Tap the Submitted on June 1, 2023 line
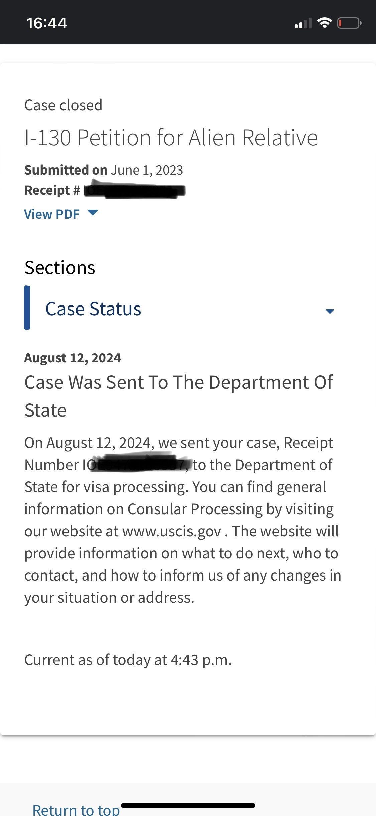The height and width of the screenshot is (816, 376). coord(104,170)
